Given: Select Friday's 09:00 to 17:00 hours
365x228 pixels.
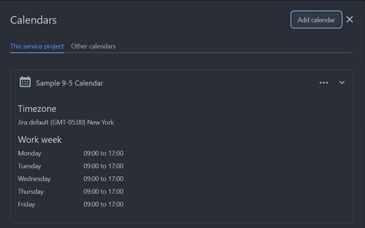Looking at the screenshot, I should (x=103, y=204).
